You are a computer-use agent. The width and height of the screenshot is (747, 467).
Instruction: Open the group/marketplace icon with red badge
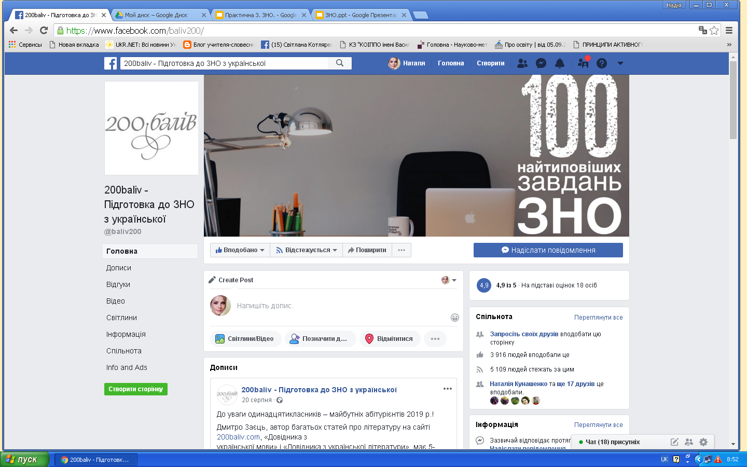(583, 63)
